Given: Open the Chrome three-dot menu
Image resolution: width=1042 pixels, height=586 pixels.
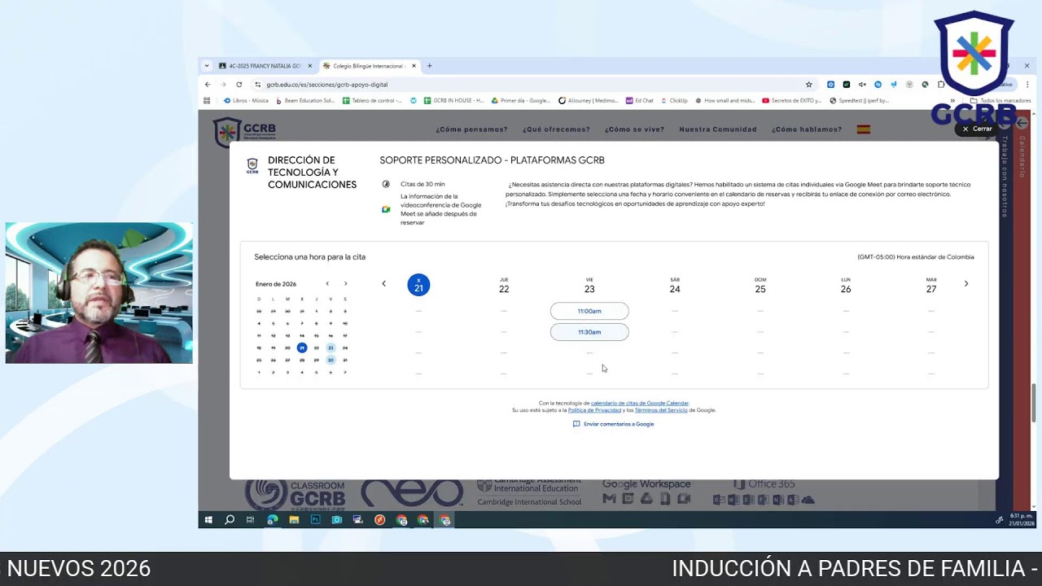Looking at the screenshot, I should click(1027, 85).
